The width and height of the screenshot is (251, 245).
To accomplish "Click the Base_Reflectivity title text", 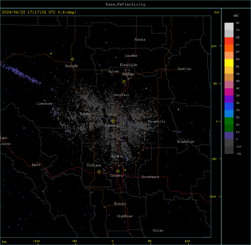I will coord(125,4).
